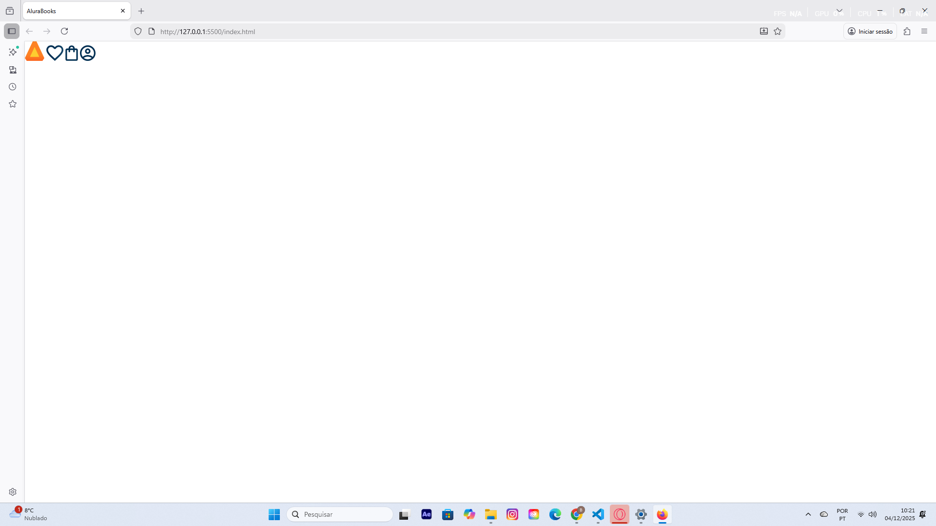This screenshot has height=526, width=936.
Task: Open History via the clock sidebar icon
Action: point(12,86)
